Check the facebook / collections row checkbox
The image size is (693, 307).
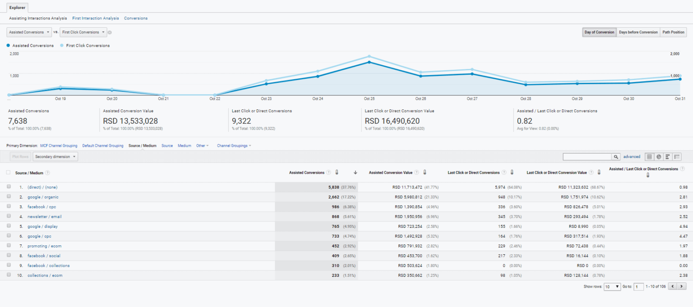point(9,266)
